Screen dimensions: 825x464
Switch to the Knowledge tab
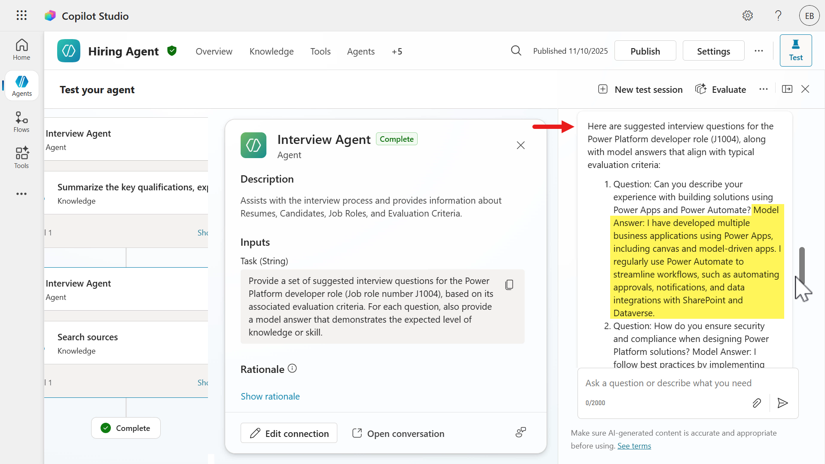tap(272, 52)
